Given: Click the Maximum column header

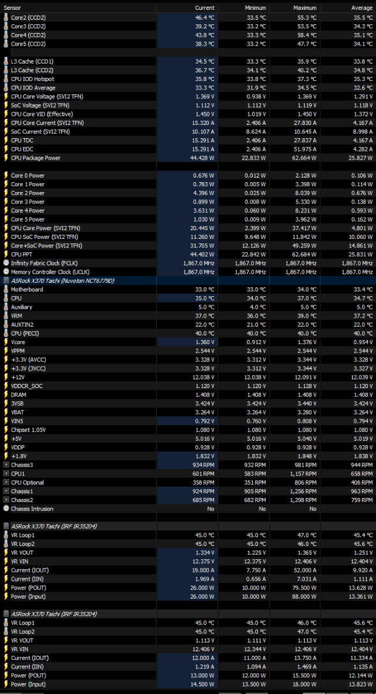Looking at the screenshot, I should tap(294, 8).
